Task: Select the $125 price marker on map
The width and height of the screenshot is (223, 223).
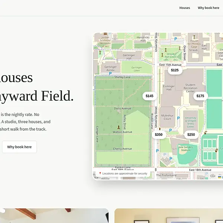Action: [175, 70]
